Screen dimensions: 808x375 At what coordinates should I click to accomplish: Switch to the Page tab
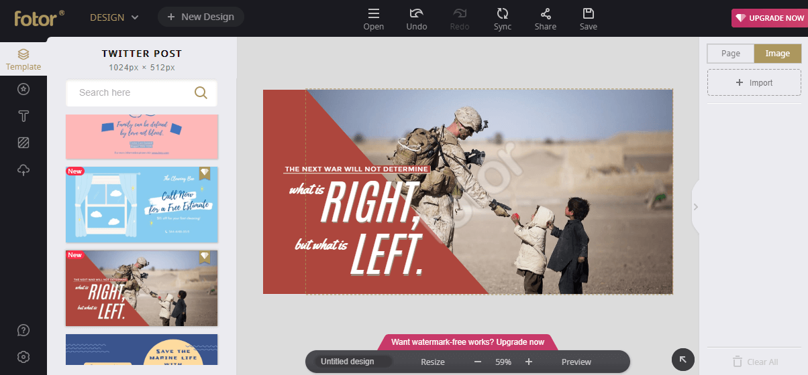[731, 54]
